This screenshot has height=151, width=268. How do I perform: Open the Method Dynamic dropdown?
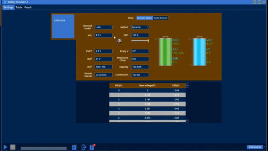click(x=140, y=27)
